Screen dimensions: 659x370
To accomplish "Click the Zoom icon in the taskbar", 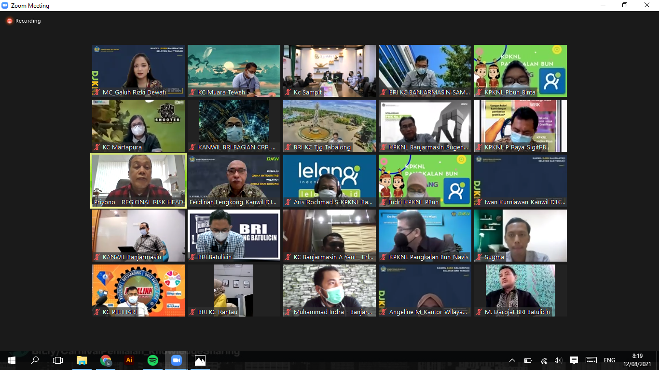I will click(x=176, y=360).
